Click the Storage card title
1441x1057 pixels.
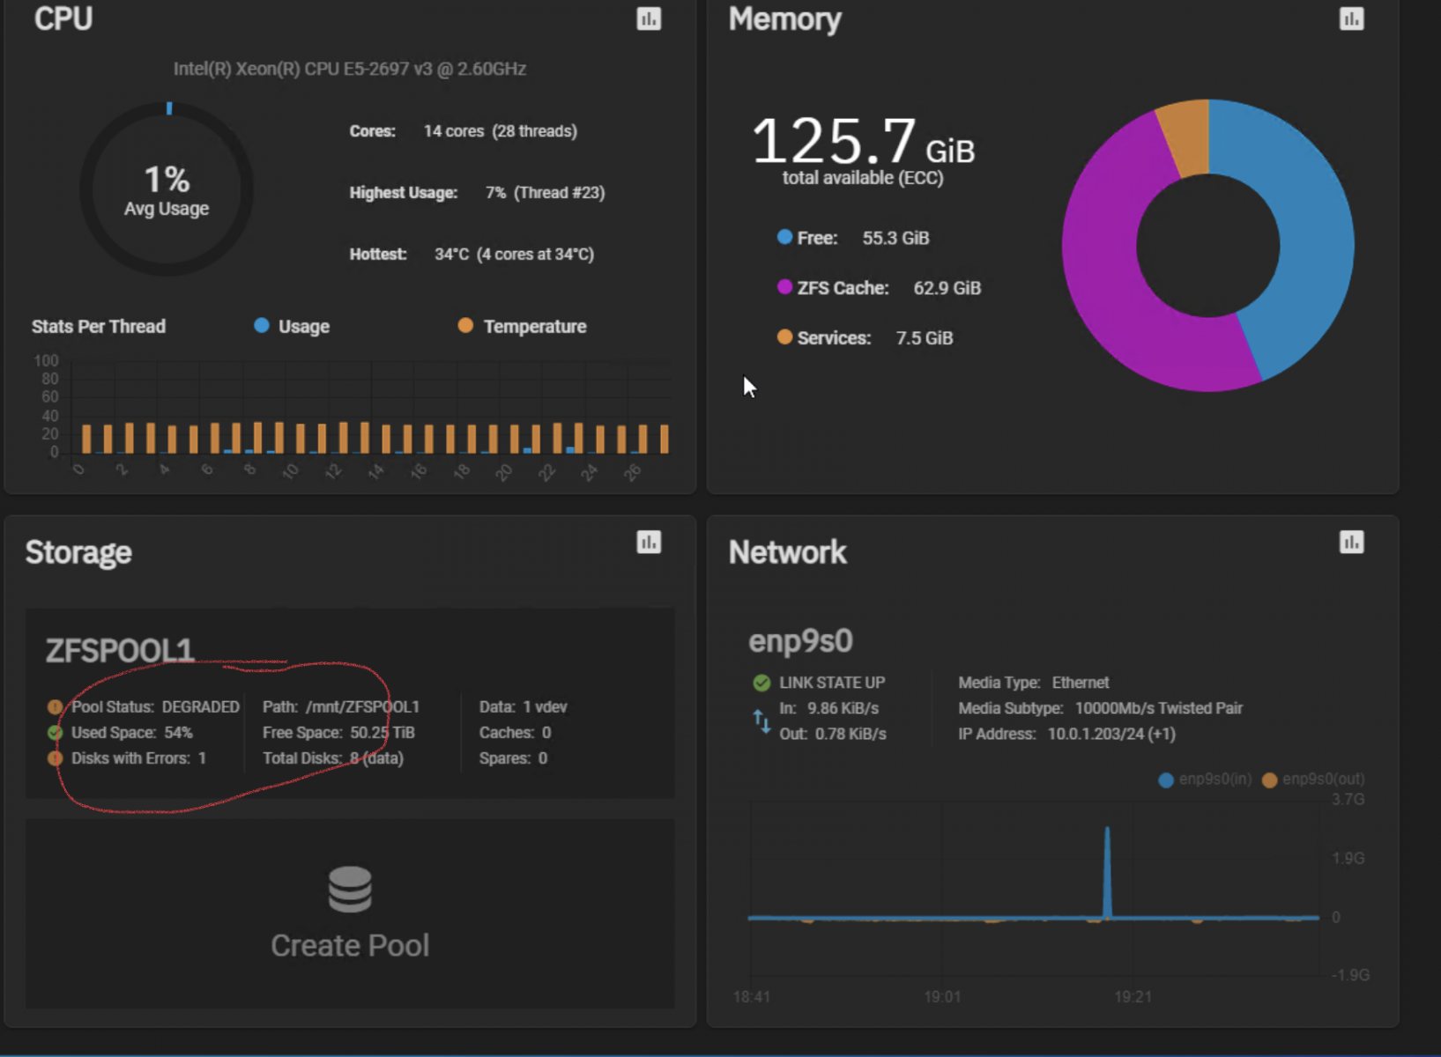point(78,552)
